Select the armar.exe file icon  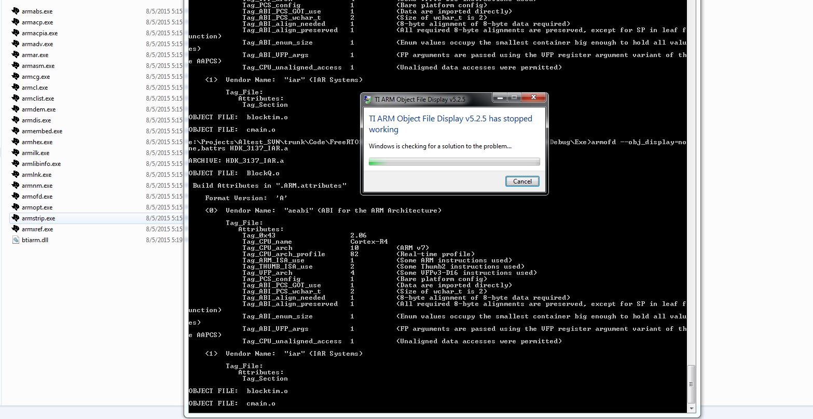[16, 55]
